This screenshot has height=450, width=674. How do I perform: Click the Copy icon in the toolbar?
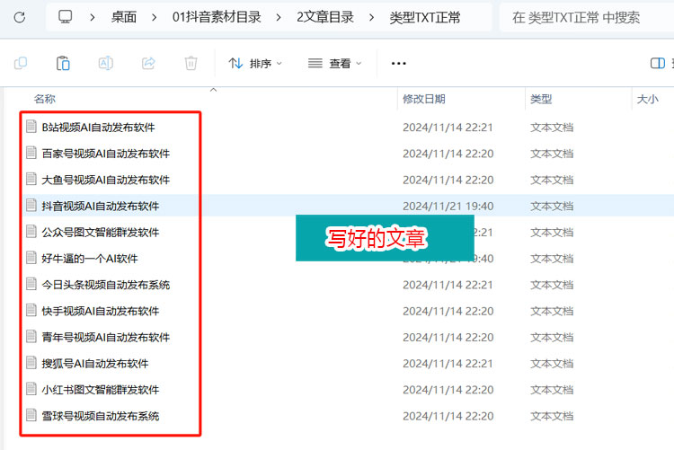tap(21, 63)
